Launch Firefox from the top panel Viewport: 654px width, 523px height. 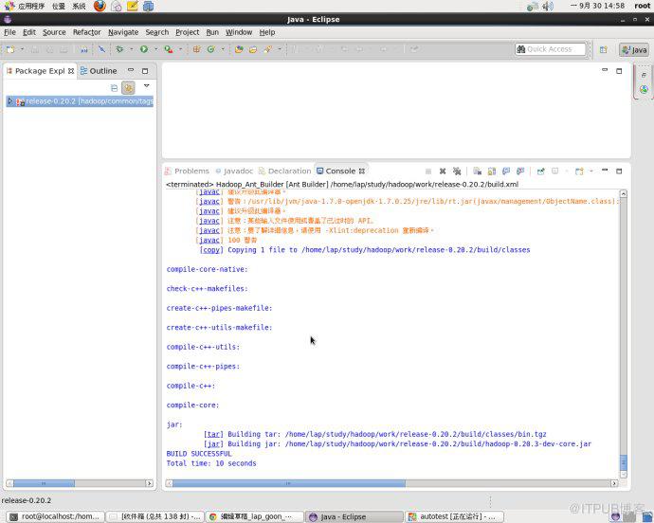(100, 6)
